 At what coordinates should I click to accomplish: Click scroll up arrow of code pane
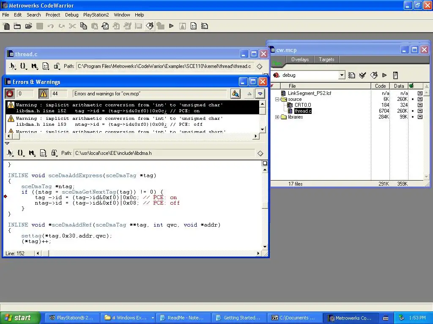point(265,170)
